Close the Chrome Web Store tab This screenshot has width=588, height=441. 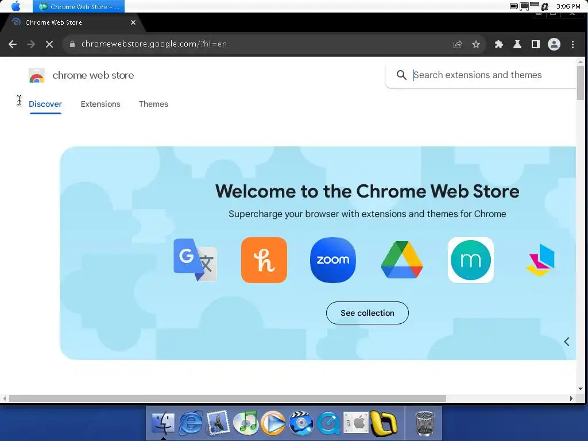click(x=133, y=22)
